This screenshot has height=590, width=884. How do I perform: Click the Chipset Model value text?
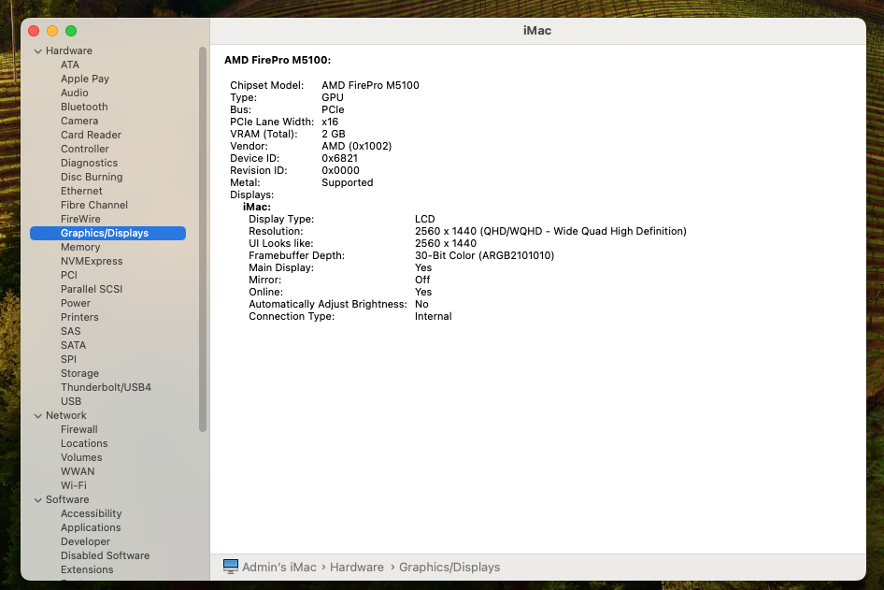click(x=370, y=85)
